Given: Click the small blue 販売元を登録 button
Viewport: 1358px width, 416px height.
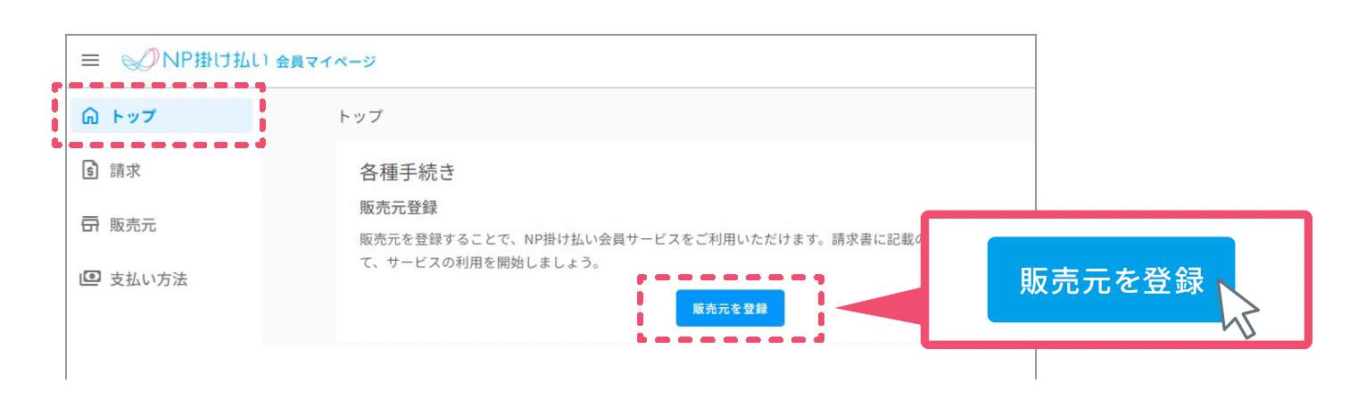Looking at the screenshot, I should pyautogui.click(x=730, y=309).
